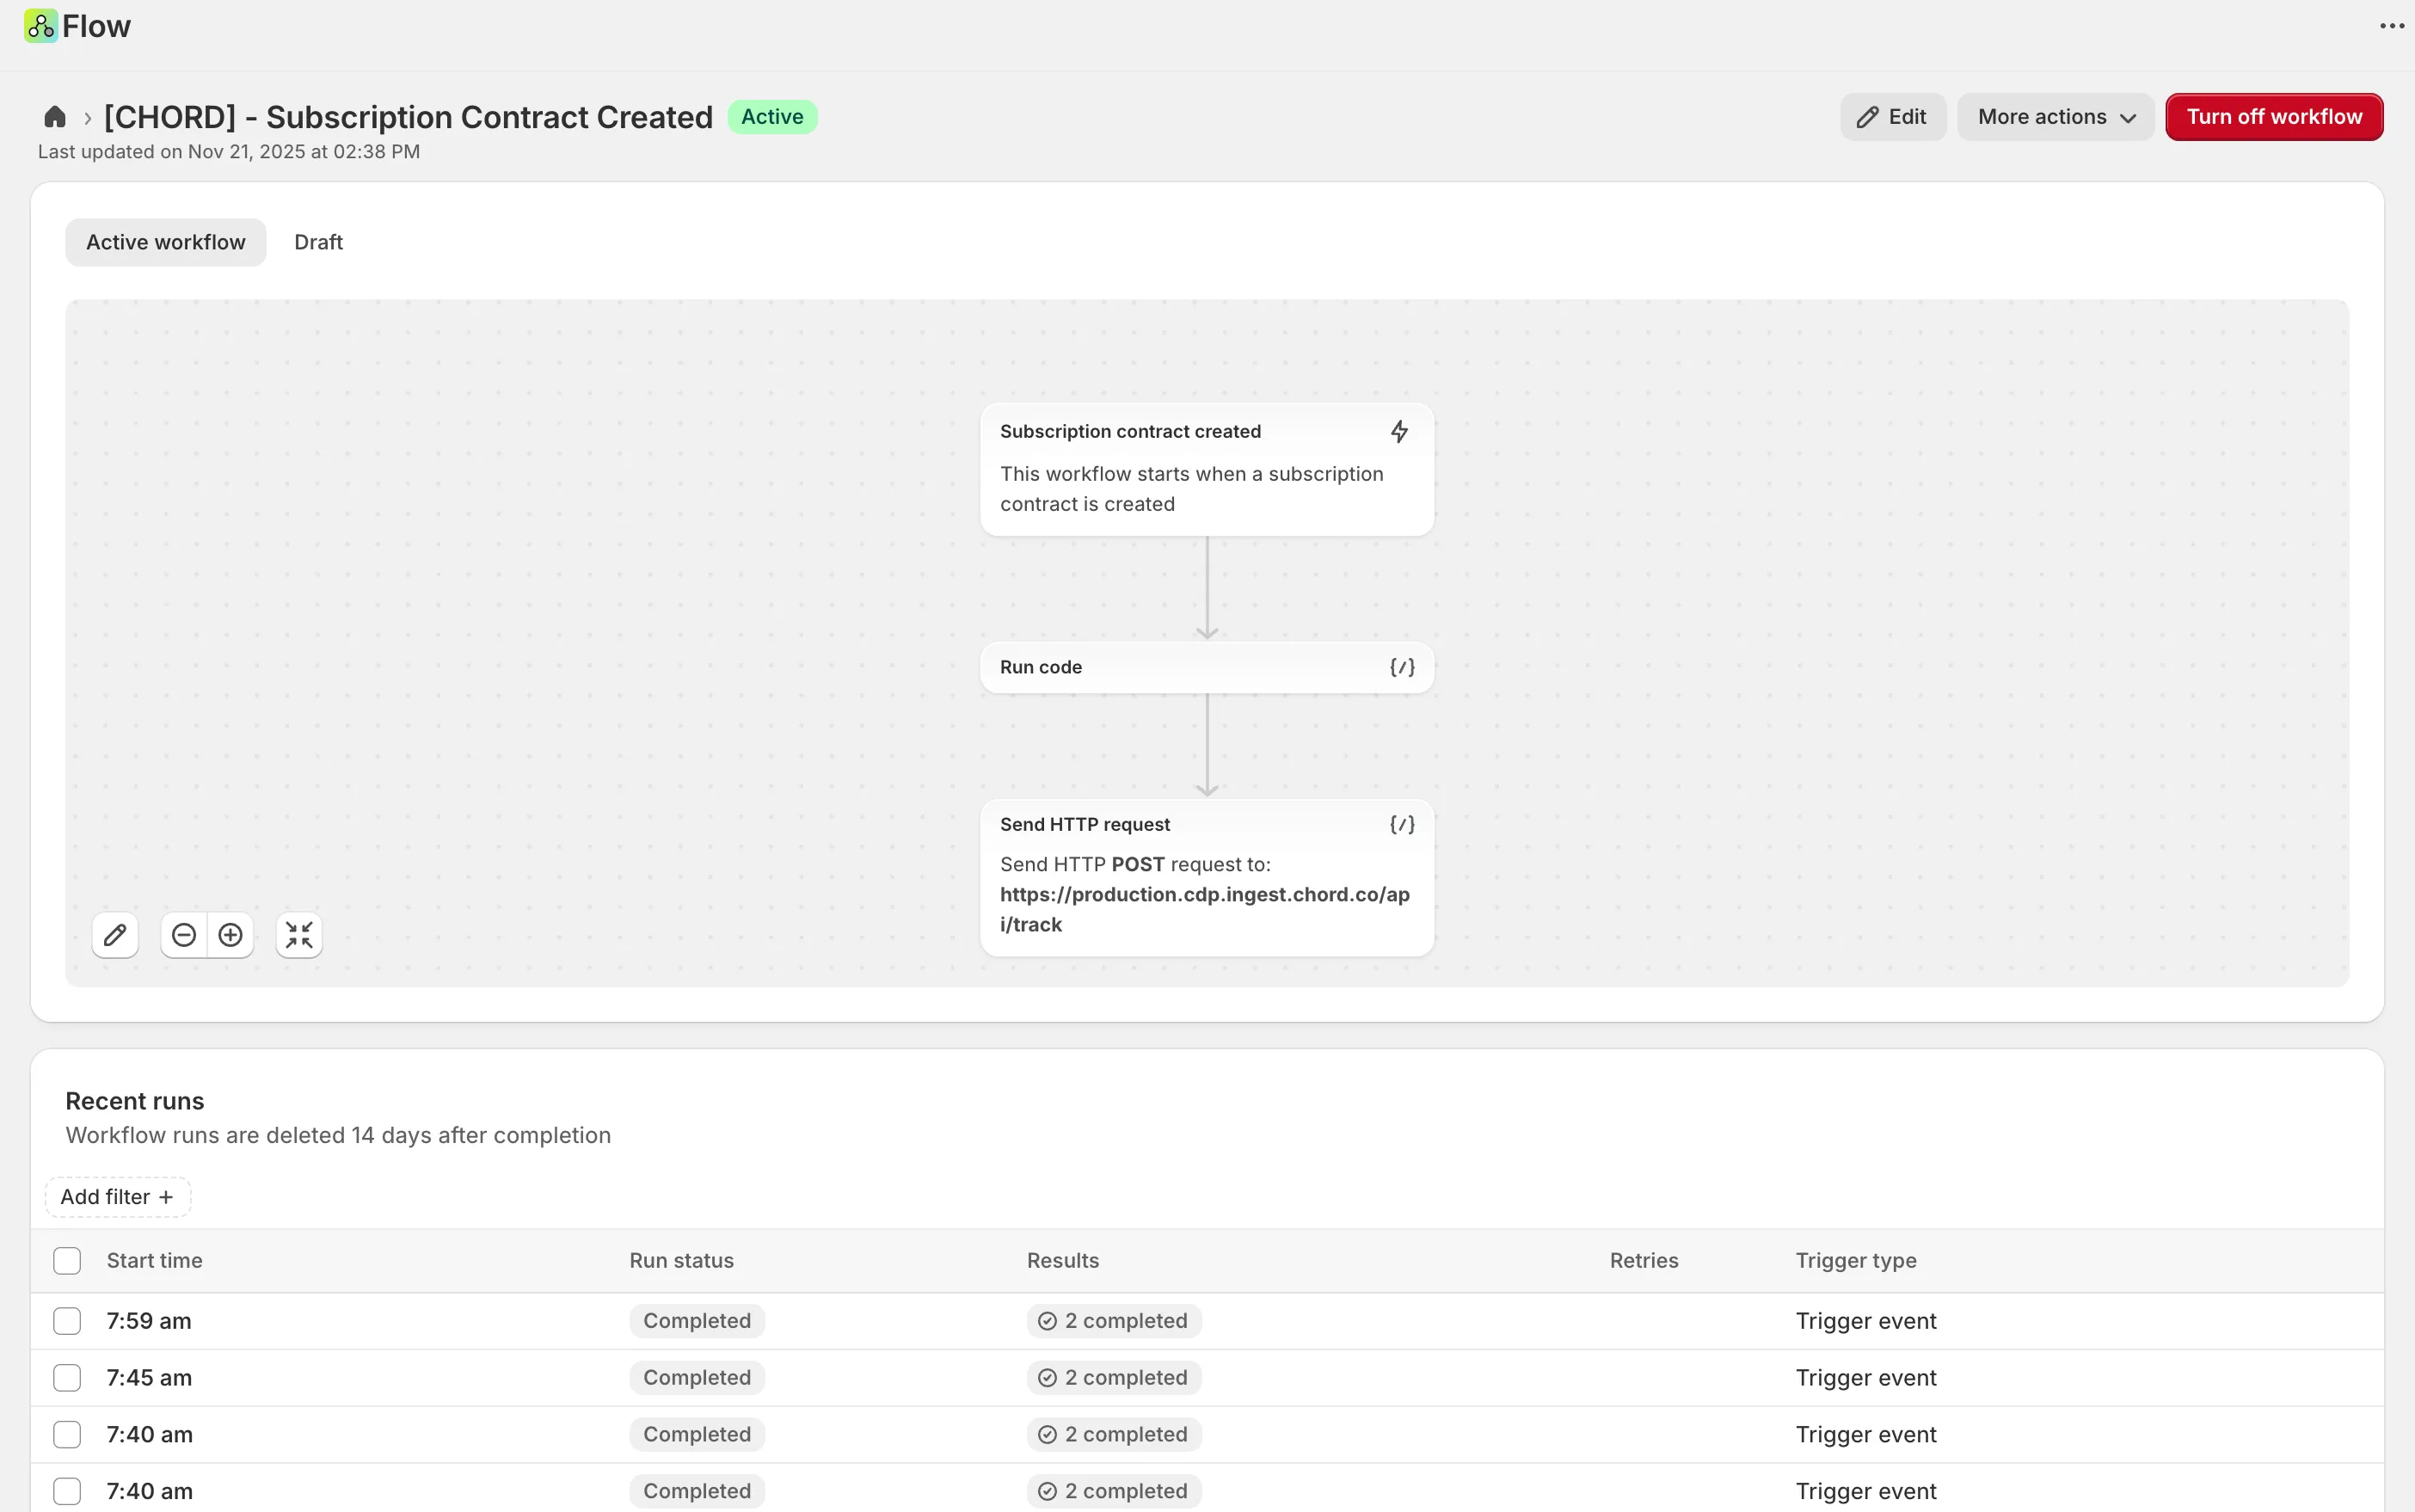Check the 7:59 am run checkbox

click(67, 1321)
